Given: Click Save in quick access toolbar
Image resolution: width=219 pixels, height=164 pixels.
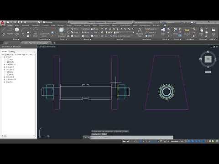Looking at the screenshot, I should click(15, 22).
